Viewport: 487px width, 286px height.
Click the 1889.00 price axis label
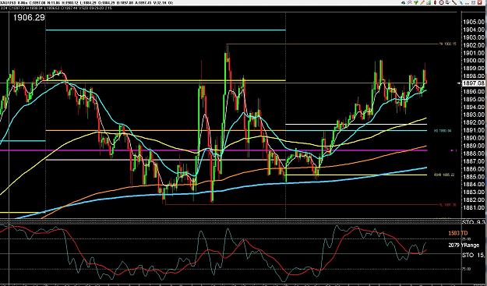(474, 146)
